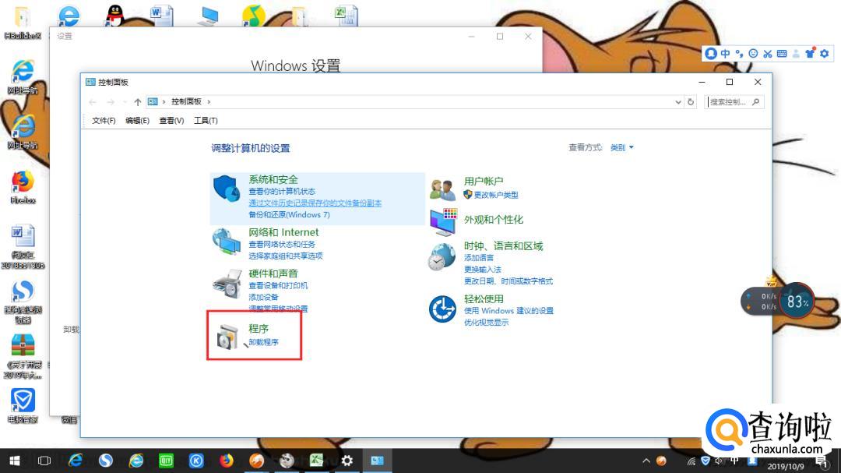Screen dimensions: 841x473
Task: Open 网络和 Internet category link
Action: [283, 232]
